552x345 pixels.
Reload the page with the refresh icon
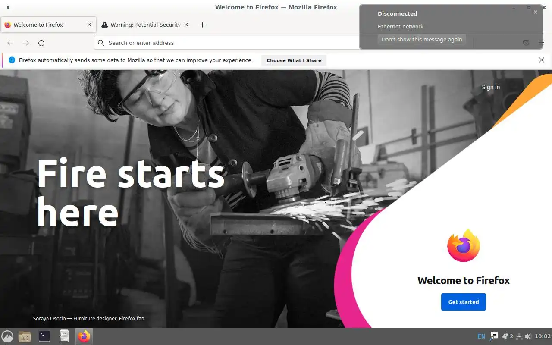click(41, 43)
